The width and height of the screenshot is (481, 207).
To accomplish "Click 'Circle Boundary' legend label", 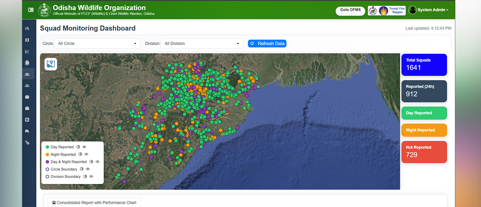I will (x=64, y=169).
